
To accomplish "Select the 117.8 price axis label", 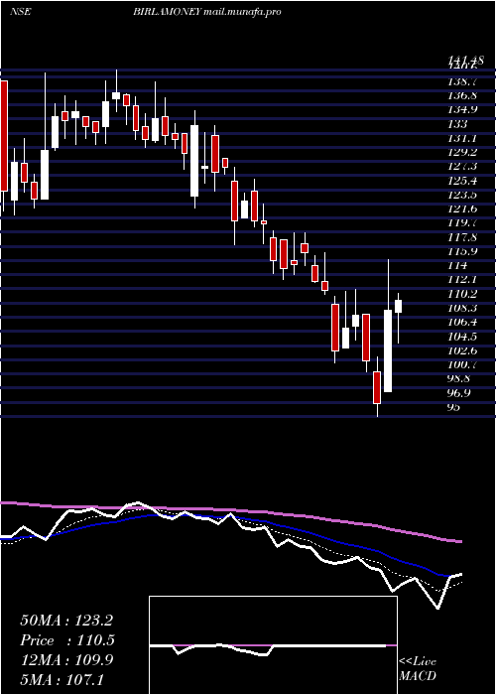I will (x=462, y=237).
